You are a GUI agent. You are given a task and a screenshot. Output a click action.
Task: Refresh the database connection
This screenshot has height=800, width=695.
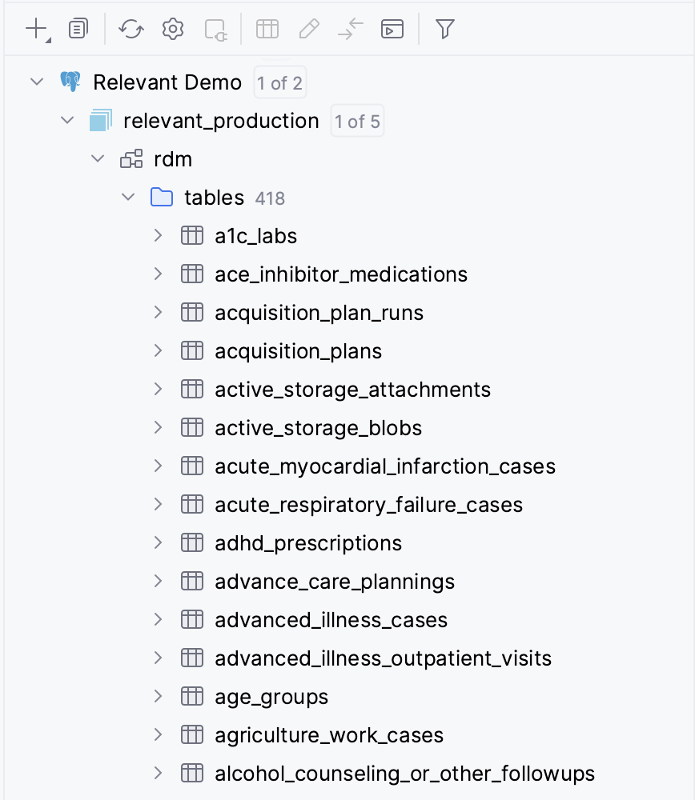pos(131,29)
